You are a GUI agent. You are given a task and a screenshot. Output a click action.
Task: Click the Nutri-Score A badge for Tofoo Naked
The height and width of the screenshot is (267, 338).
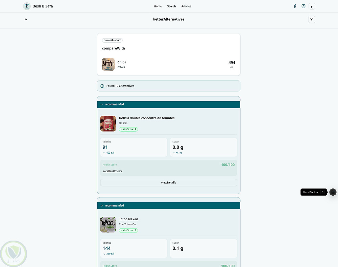click(128, 230)
